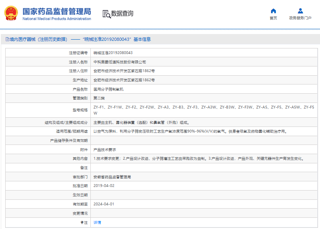Open 政务服务门户 user icon
The width and height of the screenshot is (320, 229).
[300, 11]
